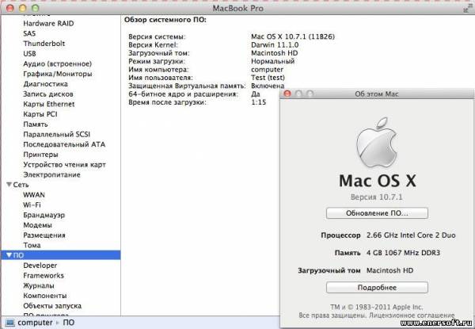Select Компоненты under ПО
This screenshot has height=329, width=475.
(45, 296)
